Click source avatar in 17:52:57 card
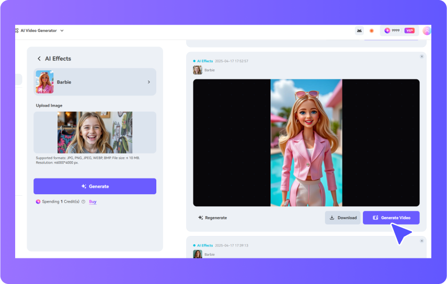Screen dimensions: 447x284 click(198, 70)
